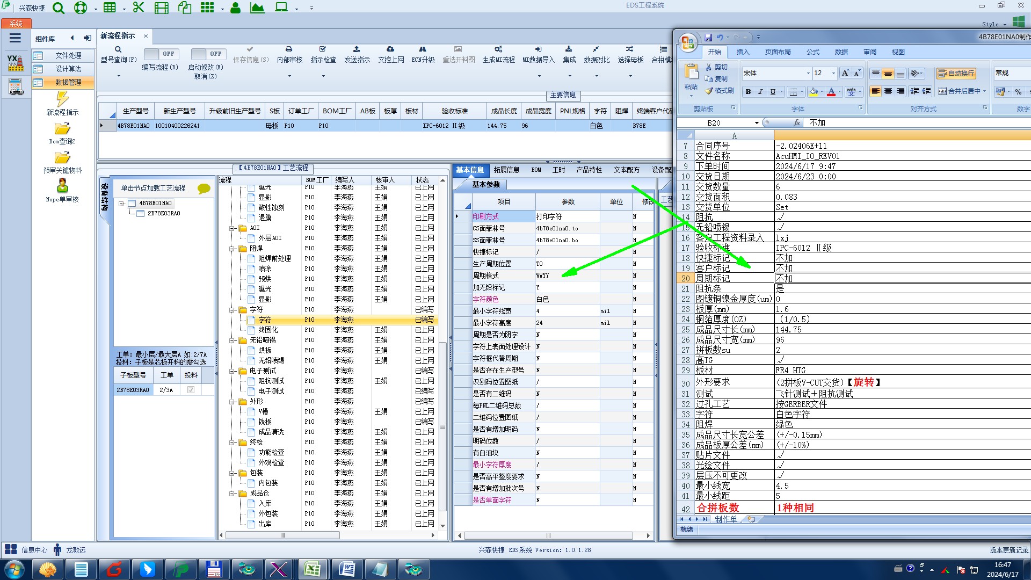
Task: Click the 版本更新记录 link
Action: click(1008, 550)
